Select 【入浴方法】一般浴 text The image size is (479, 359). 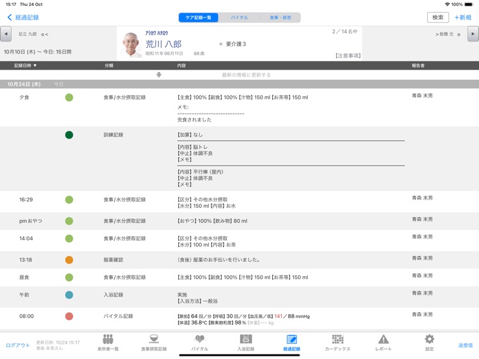tap(197, 302)
